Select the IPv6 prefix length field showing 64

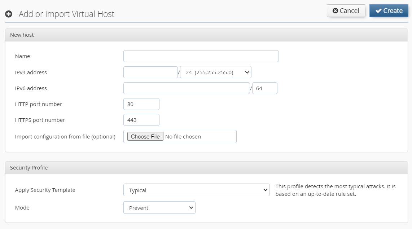click(x=265, y=88)
